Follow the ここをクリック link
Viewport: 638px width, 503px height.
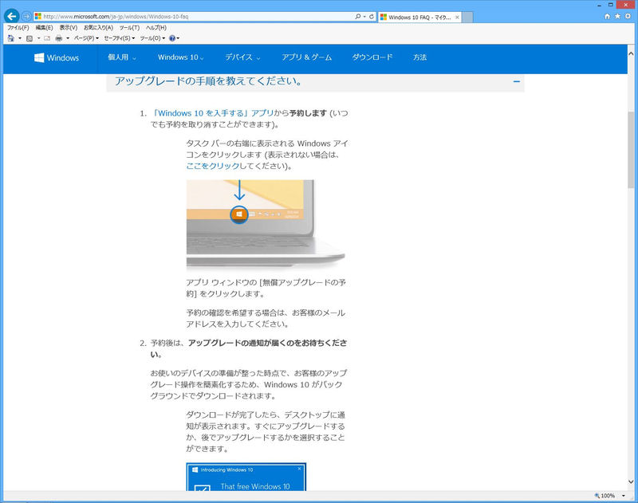[212, 166]
